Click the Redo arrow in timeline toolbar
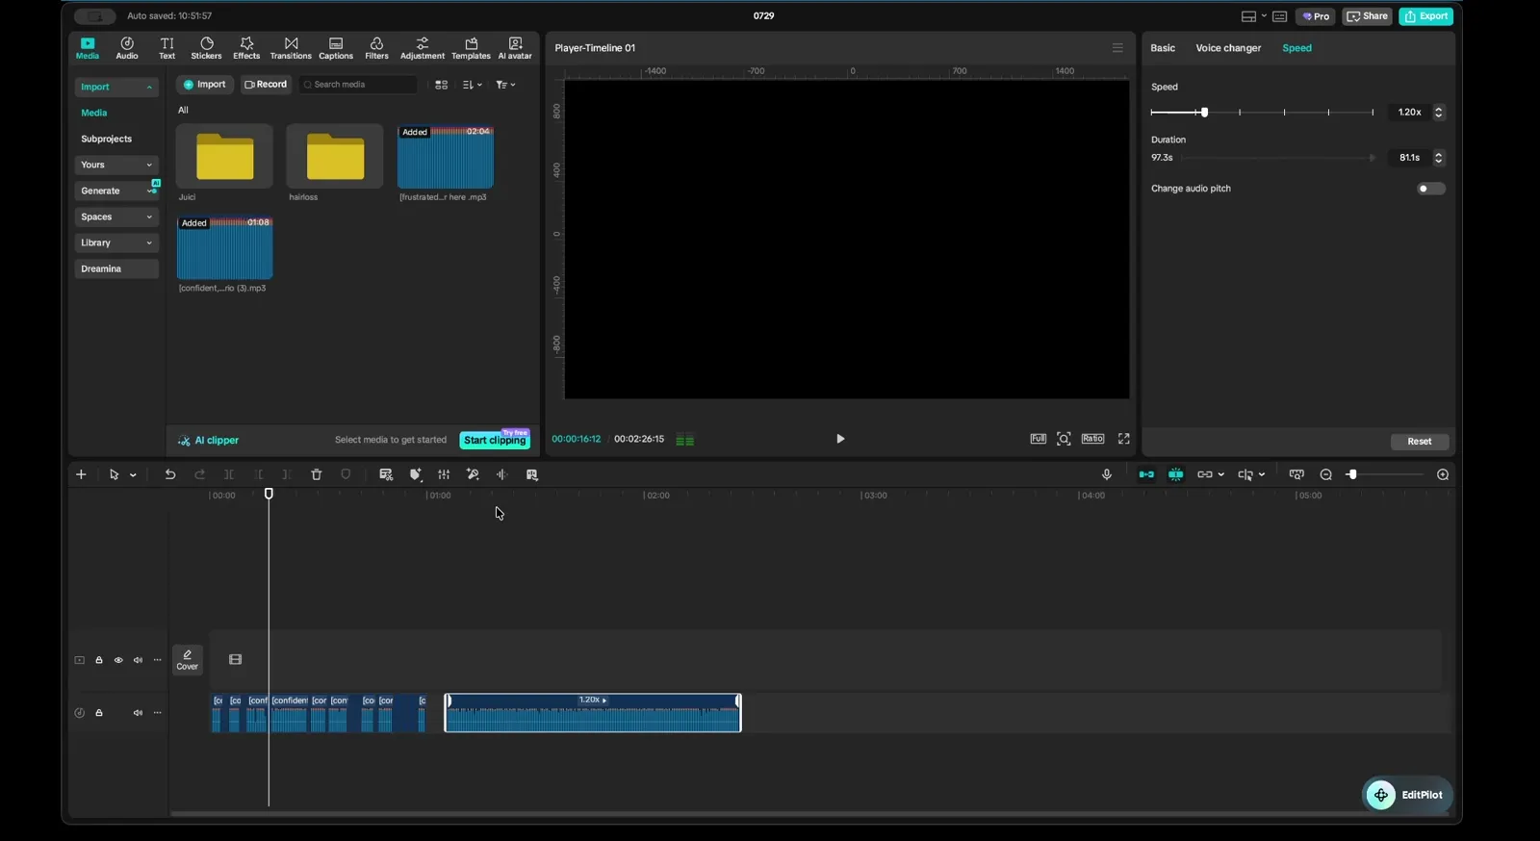This screenshot has width=1540, height=841. point(200,474)
